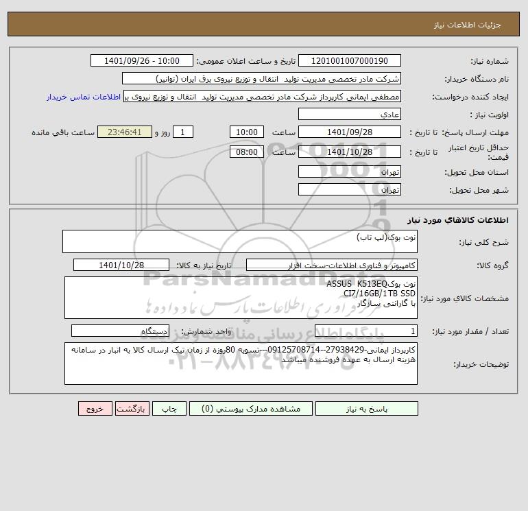
Task: Open مشاهده مدارک پیوستی (0) button
Action: (x=251, y=409)
